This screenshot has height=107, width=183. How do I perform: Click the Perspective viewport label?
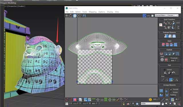pos(12,6)
